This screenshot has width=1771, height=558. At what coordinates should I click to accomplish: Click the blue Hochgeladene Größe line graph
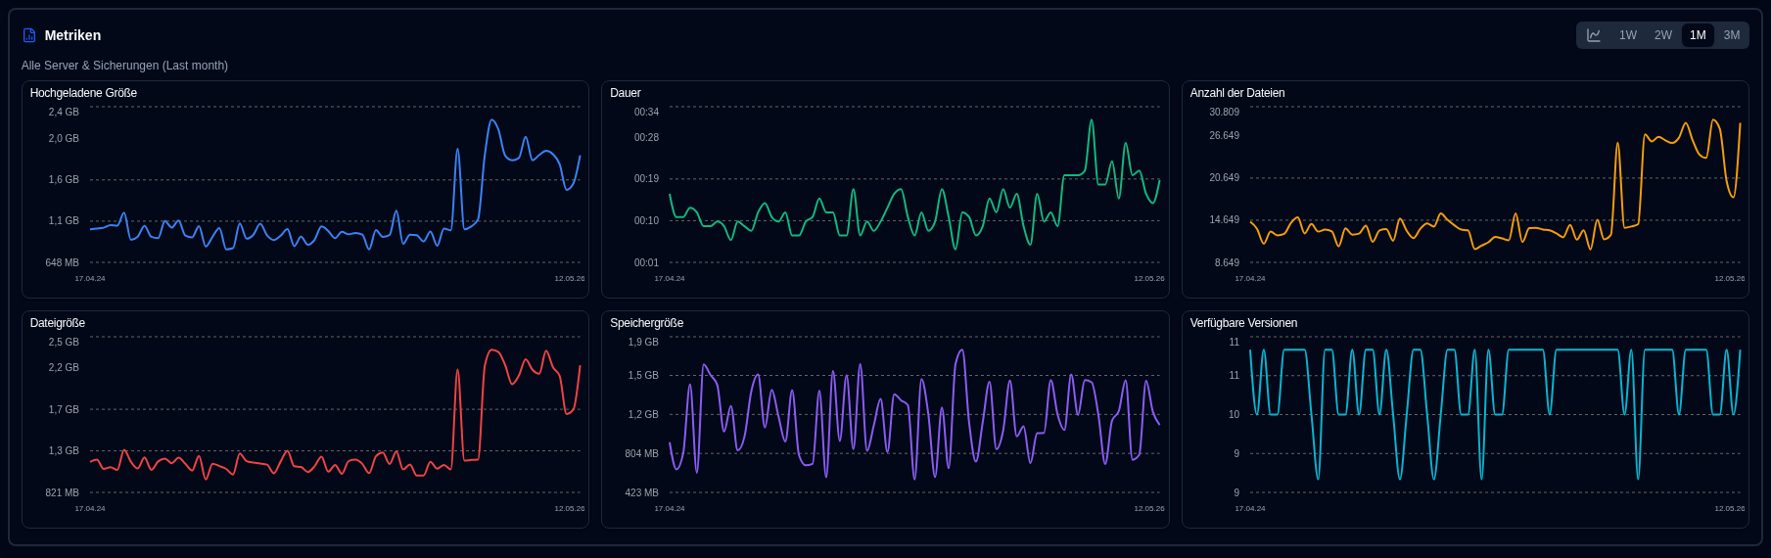click(335, 186)
